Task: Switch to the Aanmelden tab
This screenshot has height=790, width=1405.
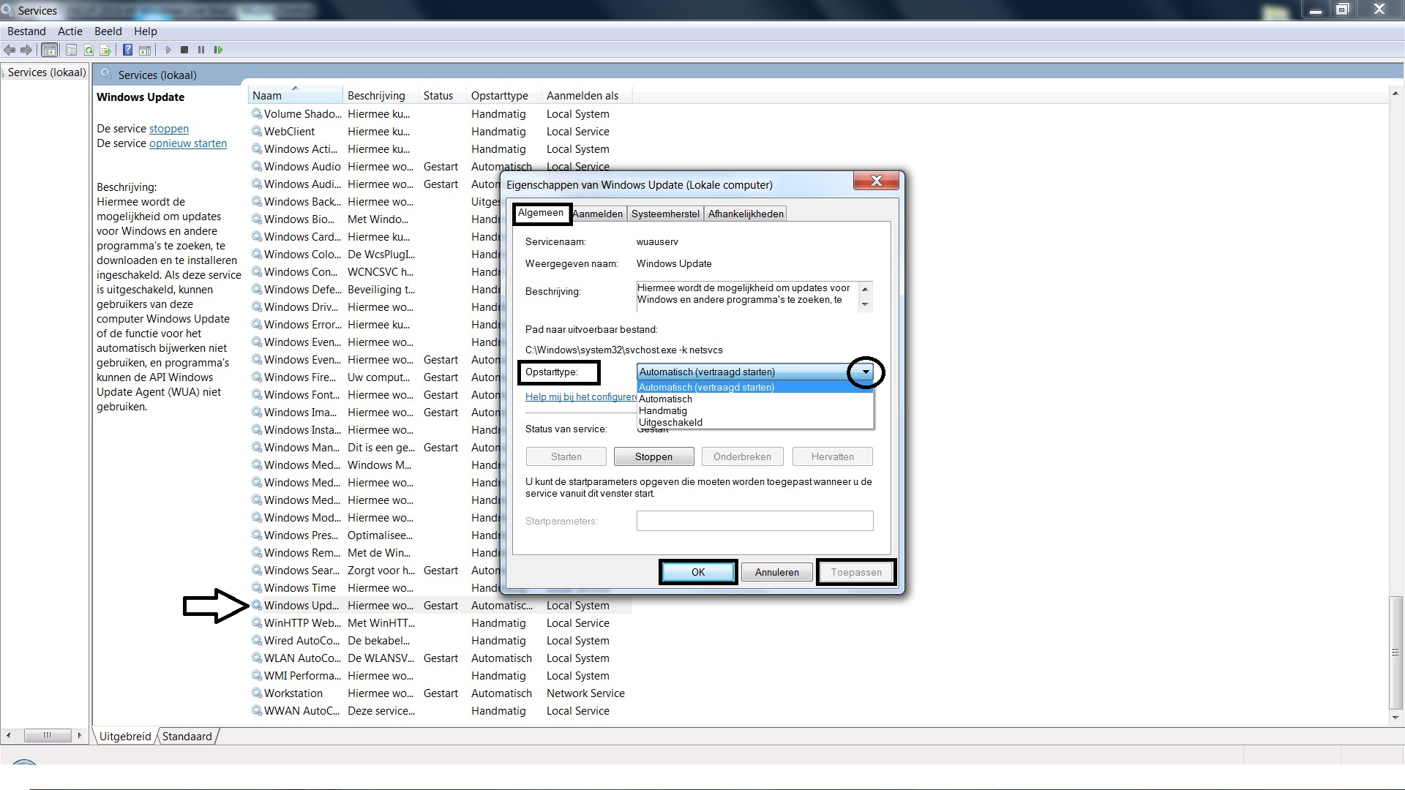Action: (x=598, y=214)
